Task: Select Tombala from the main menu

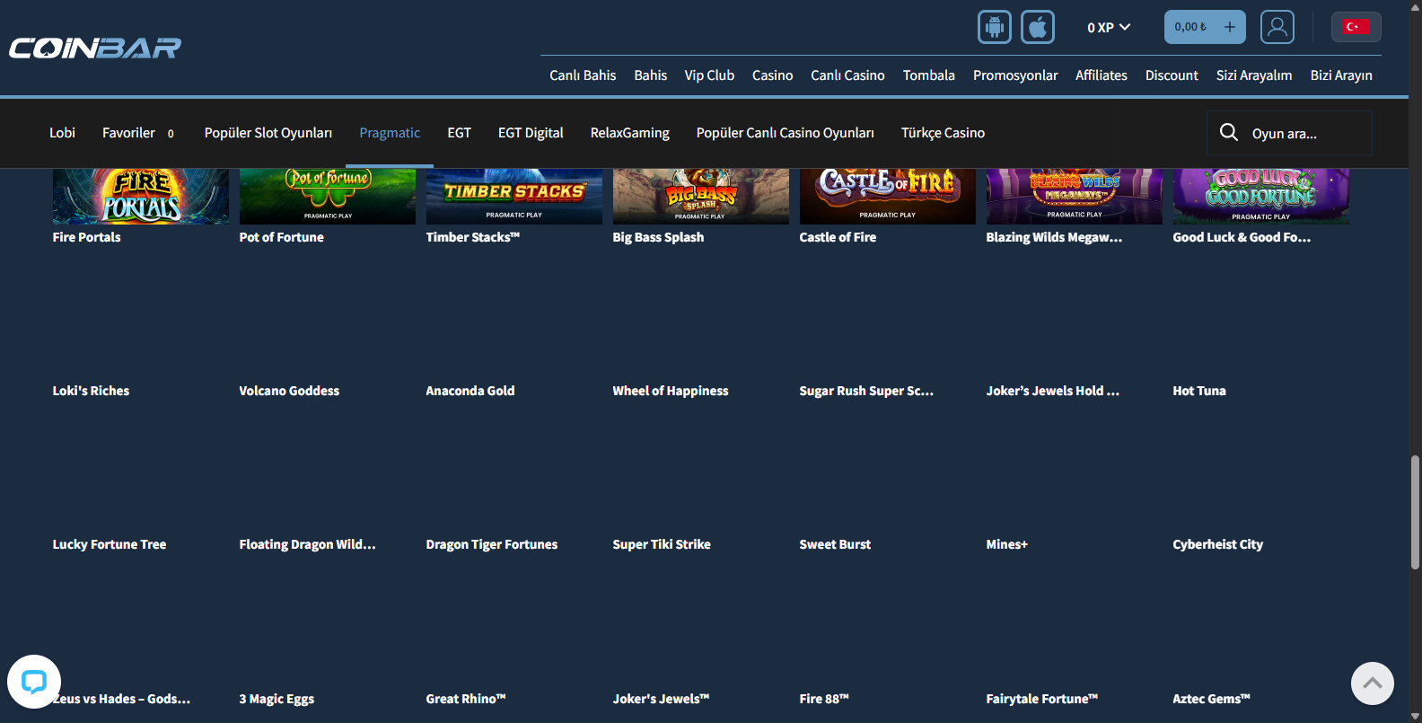Action: [929, 75]
